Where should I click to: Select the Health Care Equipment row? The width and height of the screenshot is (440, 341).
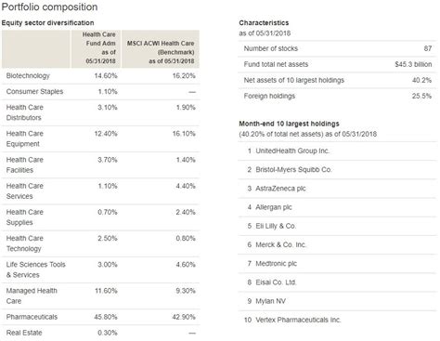coord(100,138)
